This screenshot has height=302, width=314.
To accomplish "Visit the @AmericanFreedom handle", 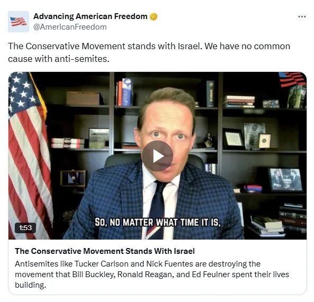I will tap(70, 27).
